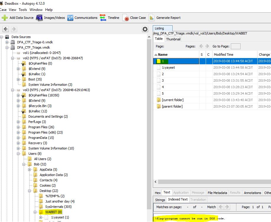Select the 1:yayeet file row
The image size is (271, 222).
click(x=168, y=68)
